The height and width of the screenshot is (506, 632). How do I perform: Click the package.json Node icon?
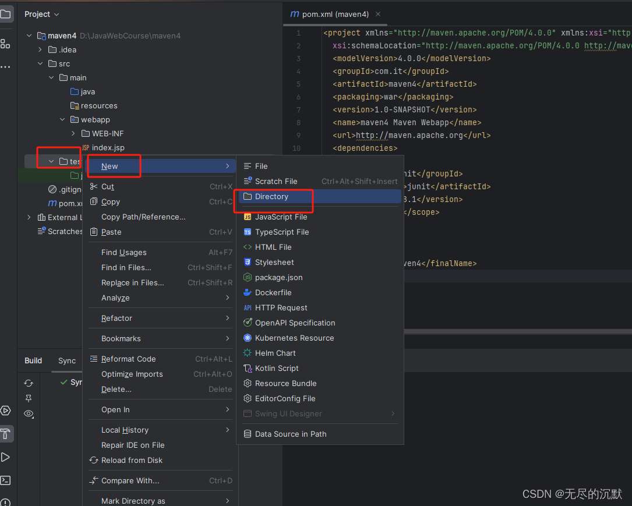pyautogui.click(x=248, y=278)
